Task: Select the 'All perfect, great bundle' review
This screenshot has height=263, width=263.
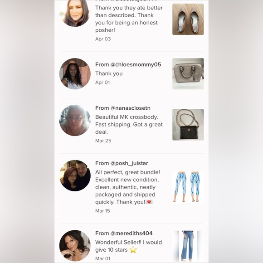Action: [x=127, y=187]
